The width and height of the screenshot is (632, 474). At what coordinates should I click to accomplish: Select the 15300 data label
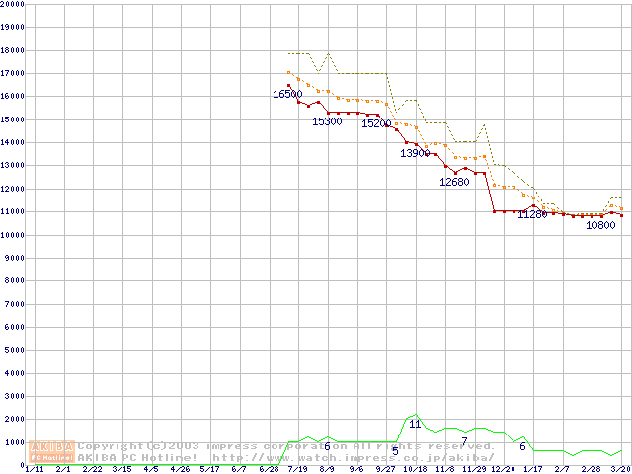327,121
